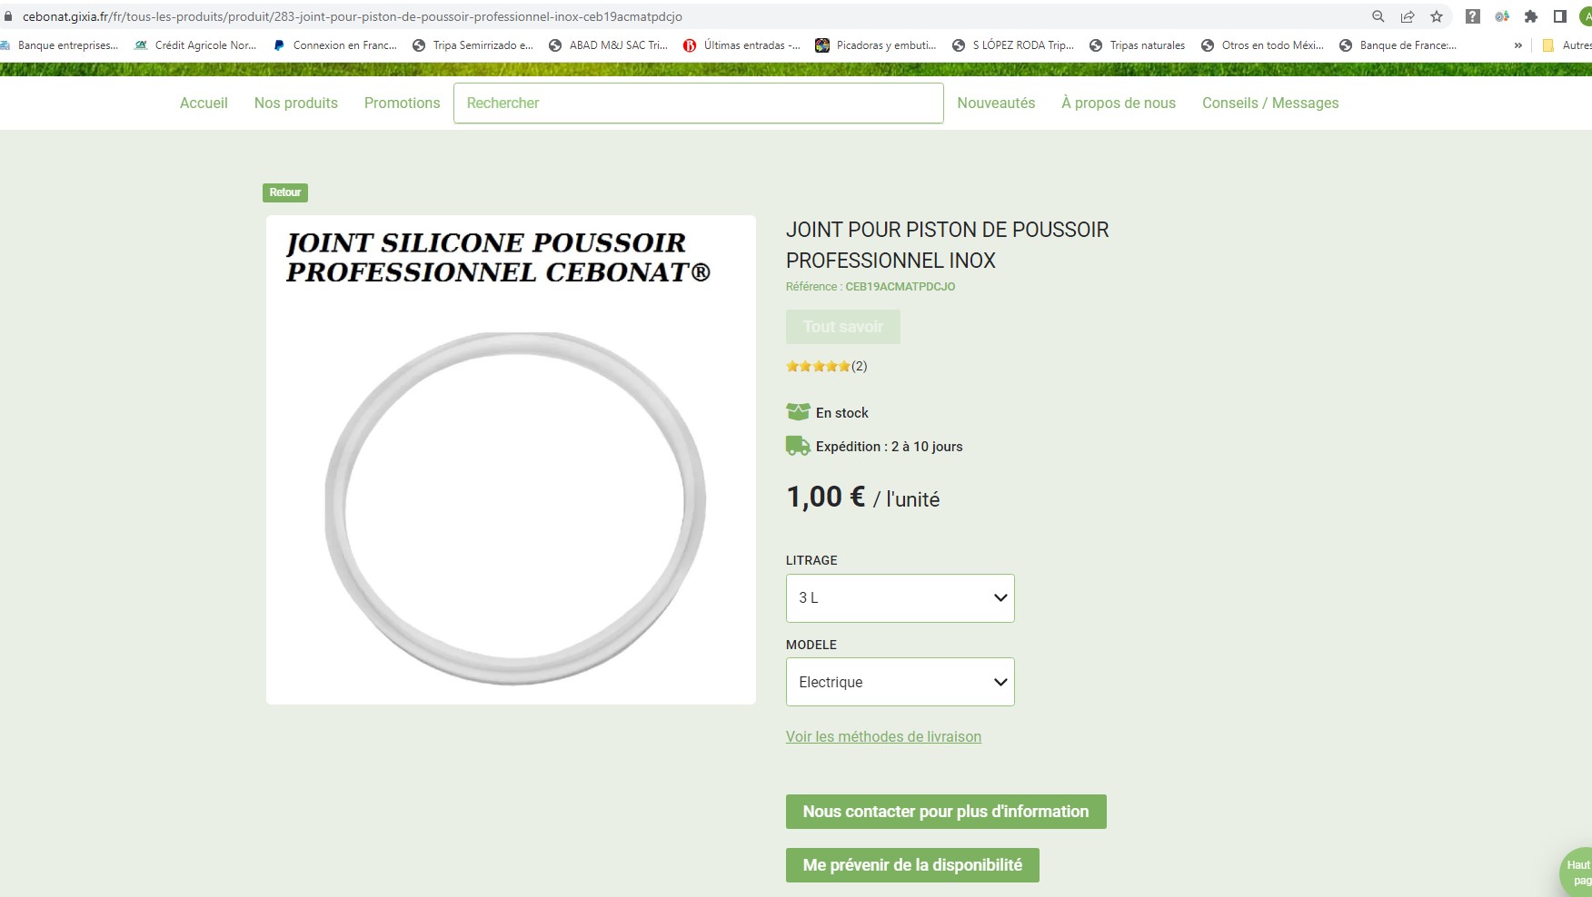Expand the MODELE dropdown set to Electrique

coord(900,682)
